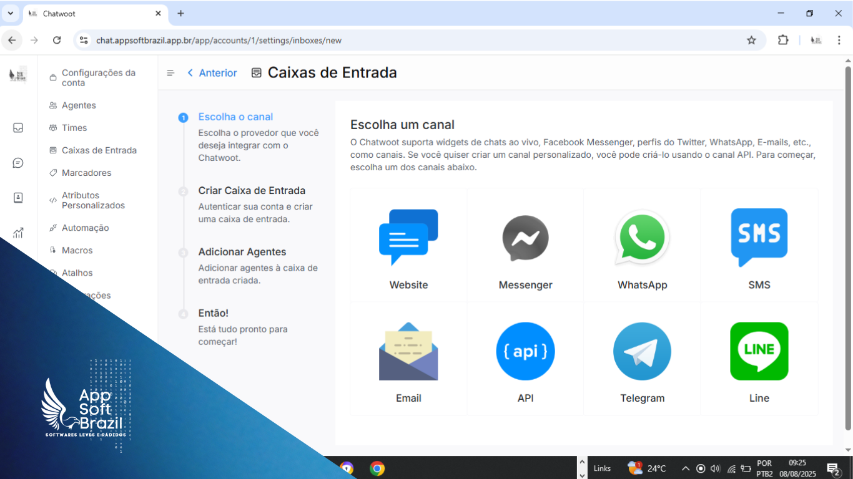Image resolution: width=853 pixels, height=479 pixels.
Task: Select the Website channel icon
Action: [x=408, y=237]
